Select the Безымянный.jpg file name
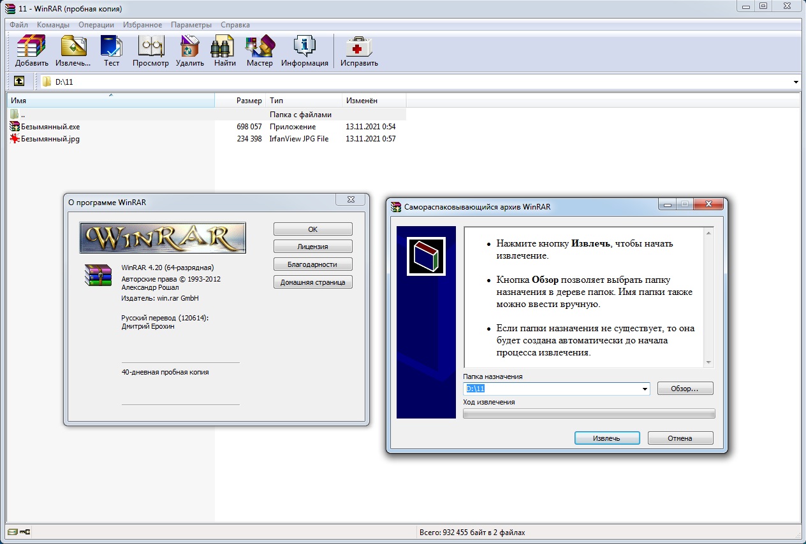This screenshot has height=544, width=806. 50,139
